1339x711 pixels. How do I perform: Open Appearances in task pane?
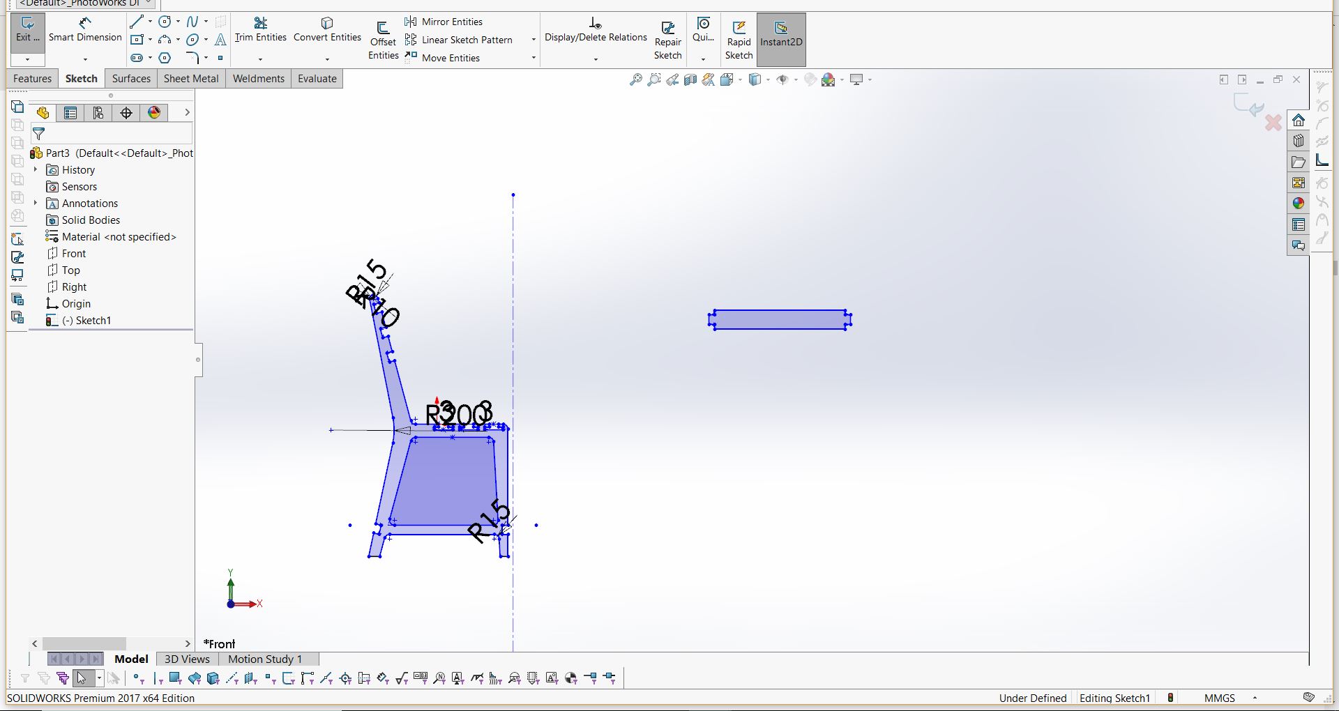[x=1298, y=204]
